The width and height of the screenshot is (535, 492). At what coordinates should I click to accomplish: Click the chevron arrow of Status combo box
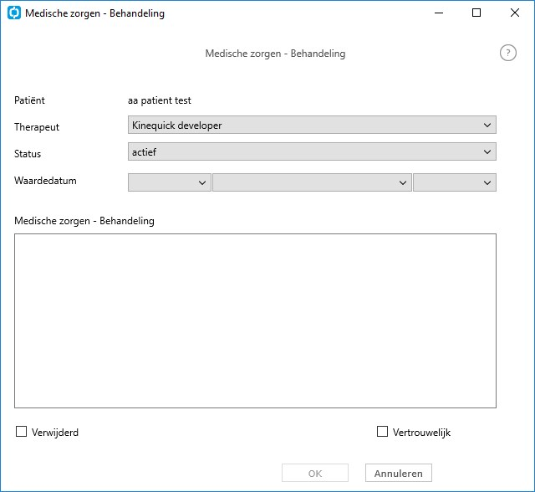[x=487, y=151]
